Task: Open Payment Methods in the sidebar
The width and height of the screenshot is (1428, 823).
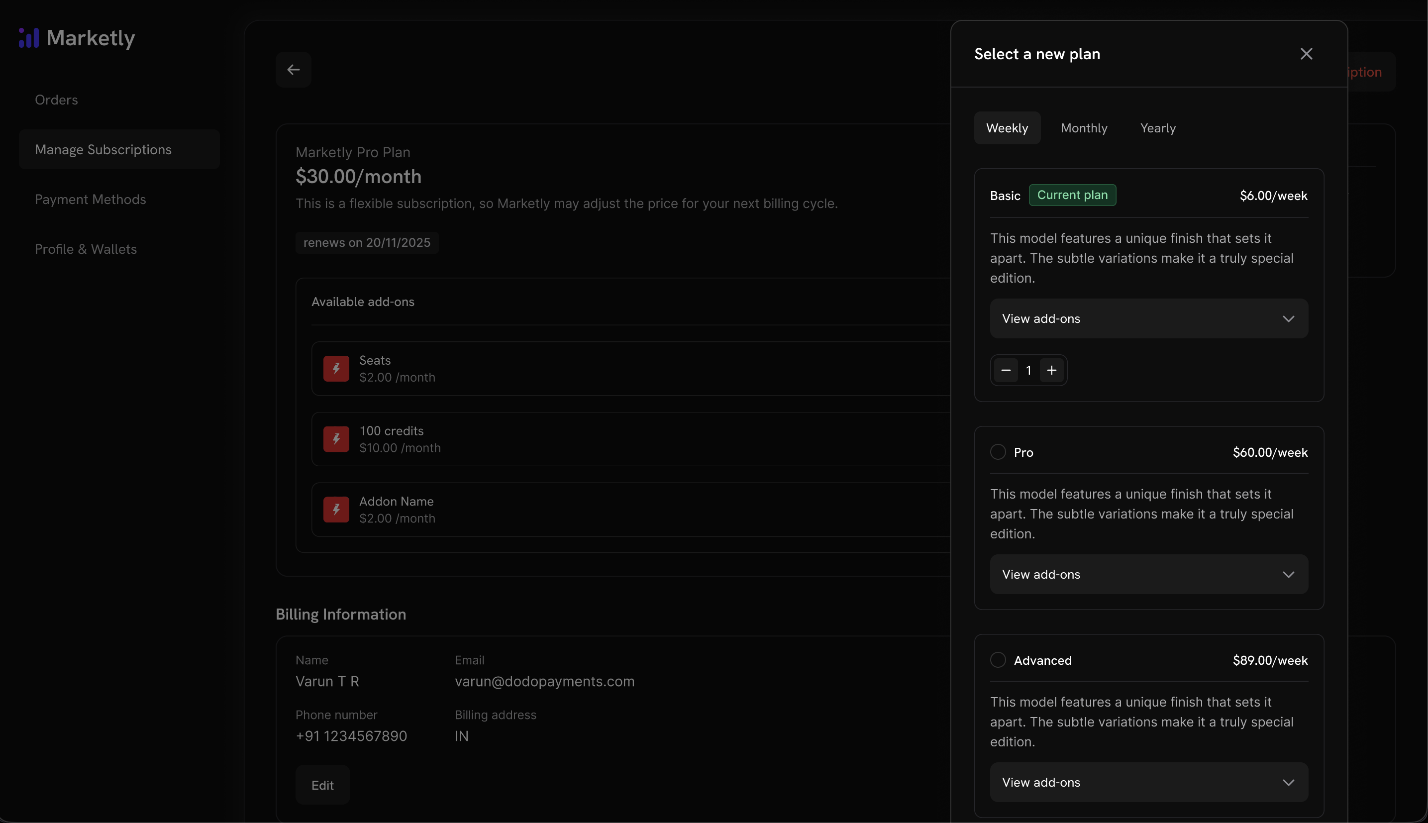Action: [91, 199]
